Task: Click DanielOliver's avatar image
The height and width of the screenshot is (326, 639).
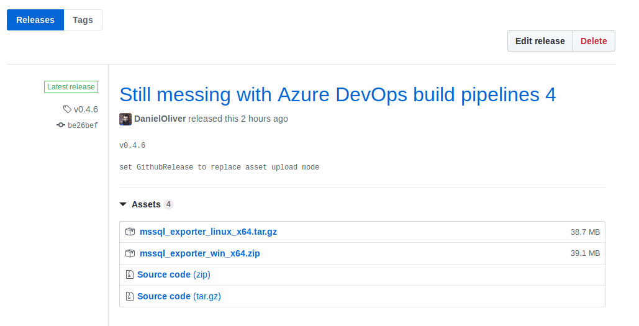Action: pyautogui.click(x=125, y=119)
